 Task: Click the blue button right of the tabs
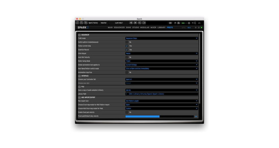(189, 27)
